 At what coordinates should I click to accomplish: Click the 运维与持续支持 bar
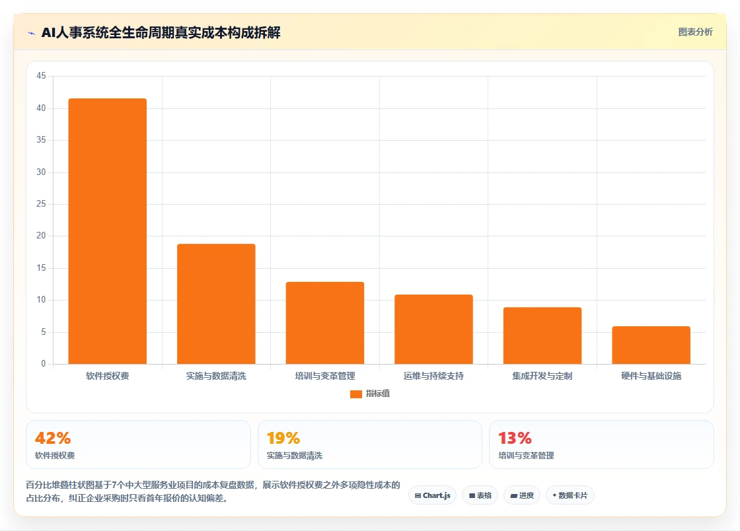[x=433, y=329]
